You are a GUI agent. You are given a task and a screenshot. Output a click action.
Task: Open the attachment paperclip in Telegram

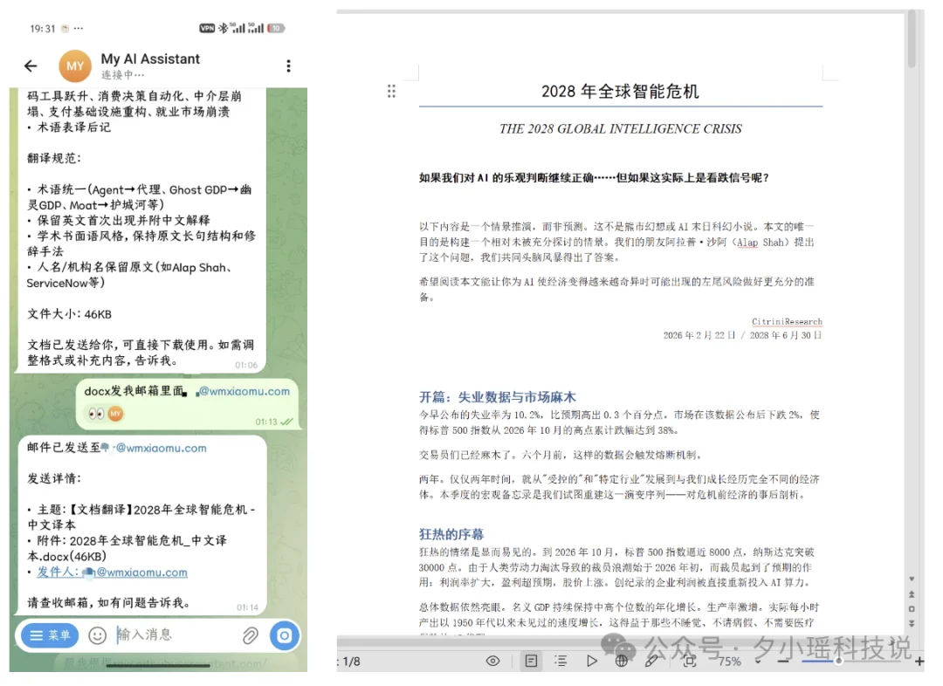tap(251, 635)
